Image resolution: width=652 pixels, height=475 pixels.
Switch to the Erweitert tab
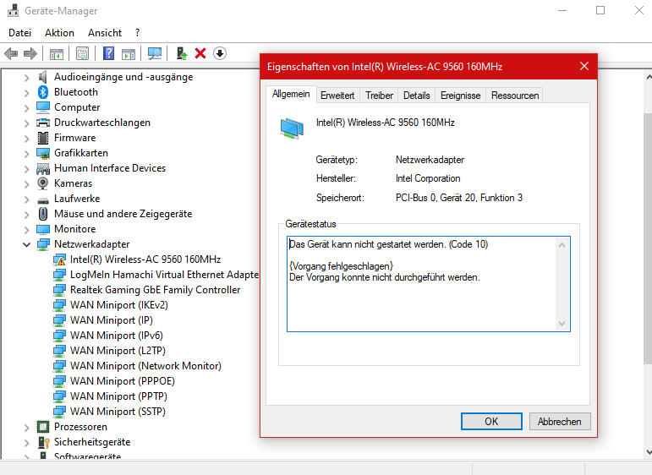pyautogui.click(x=337, y=96)
